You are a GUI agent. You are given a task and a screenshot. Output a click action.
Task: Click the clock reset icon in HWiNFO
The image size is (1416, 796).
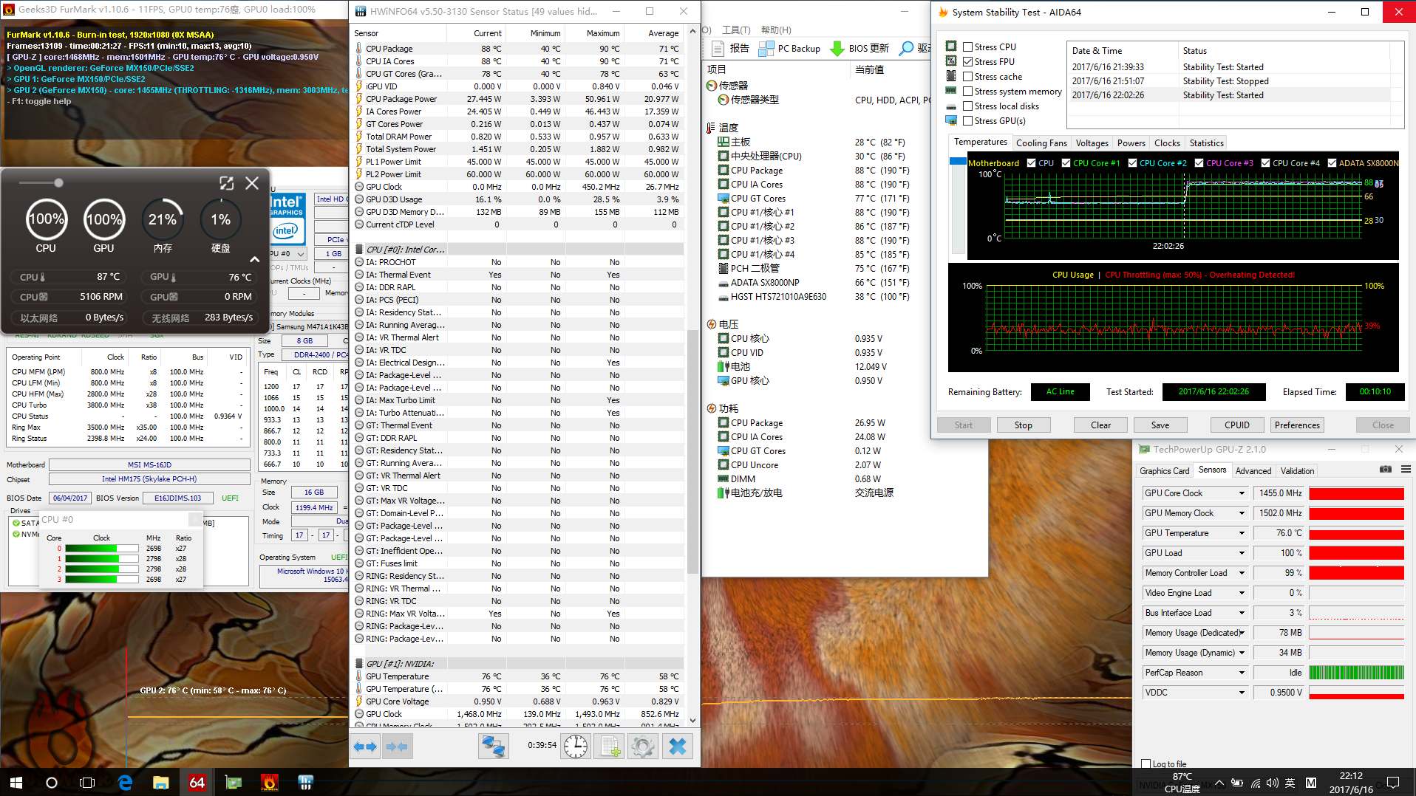(576, 747)
